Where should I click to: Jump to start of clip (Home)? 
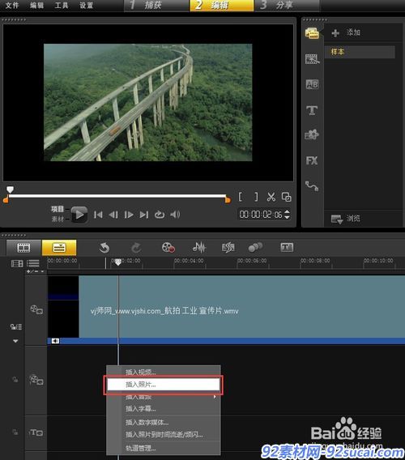pyautogui.click(x=98, y=215)
